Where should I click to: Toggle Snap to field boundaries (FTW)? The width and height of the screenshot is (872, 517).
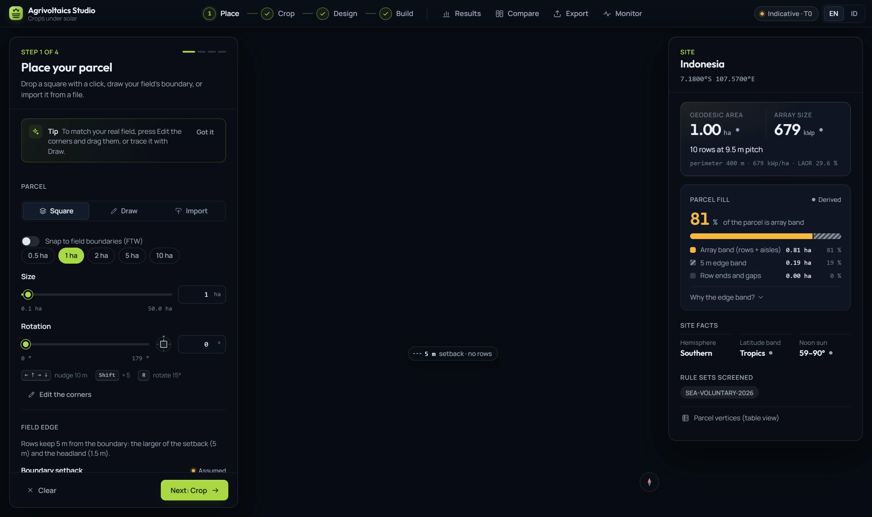(x=30, y=241)
